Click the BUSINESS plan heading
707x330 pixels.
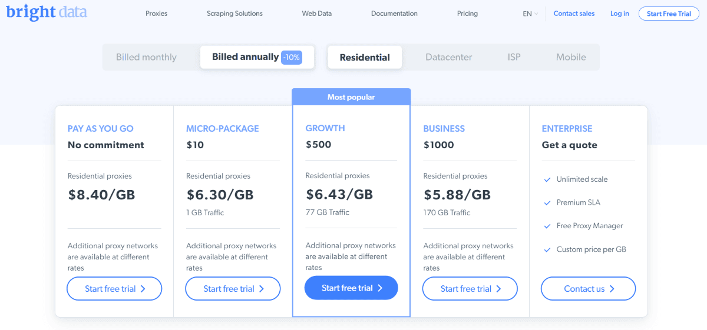click(444, 128)
